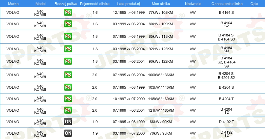Click VOLVO in the B 4164 S row
The height and width of the screenshot is (139, 265).
[x=13, y=12]
